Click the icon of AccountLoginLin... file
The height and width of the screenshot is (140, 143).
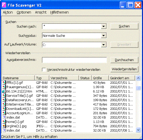tap(4, 113)
